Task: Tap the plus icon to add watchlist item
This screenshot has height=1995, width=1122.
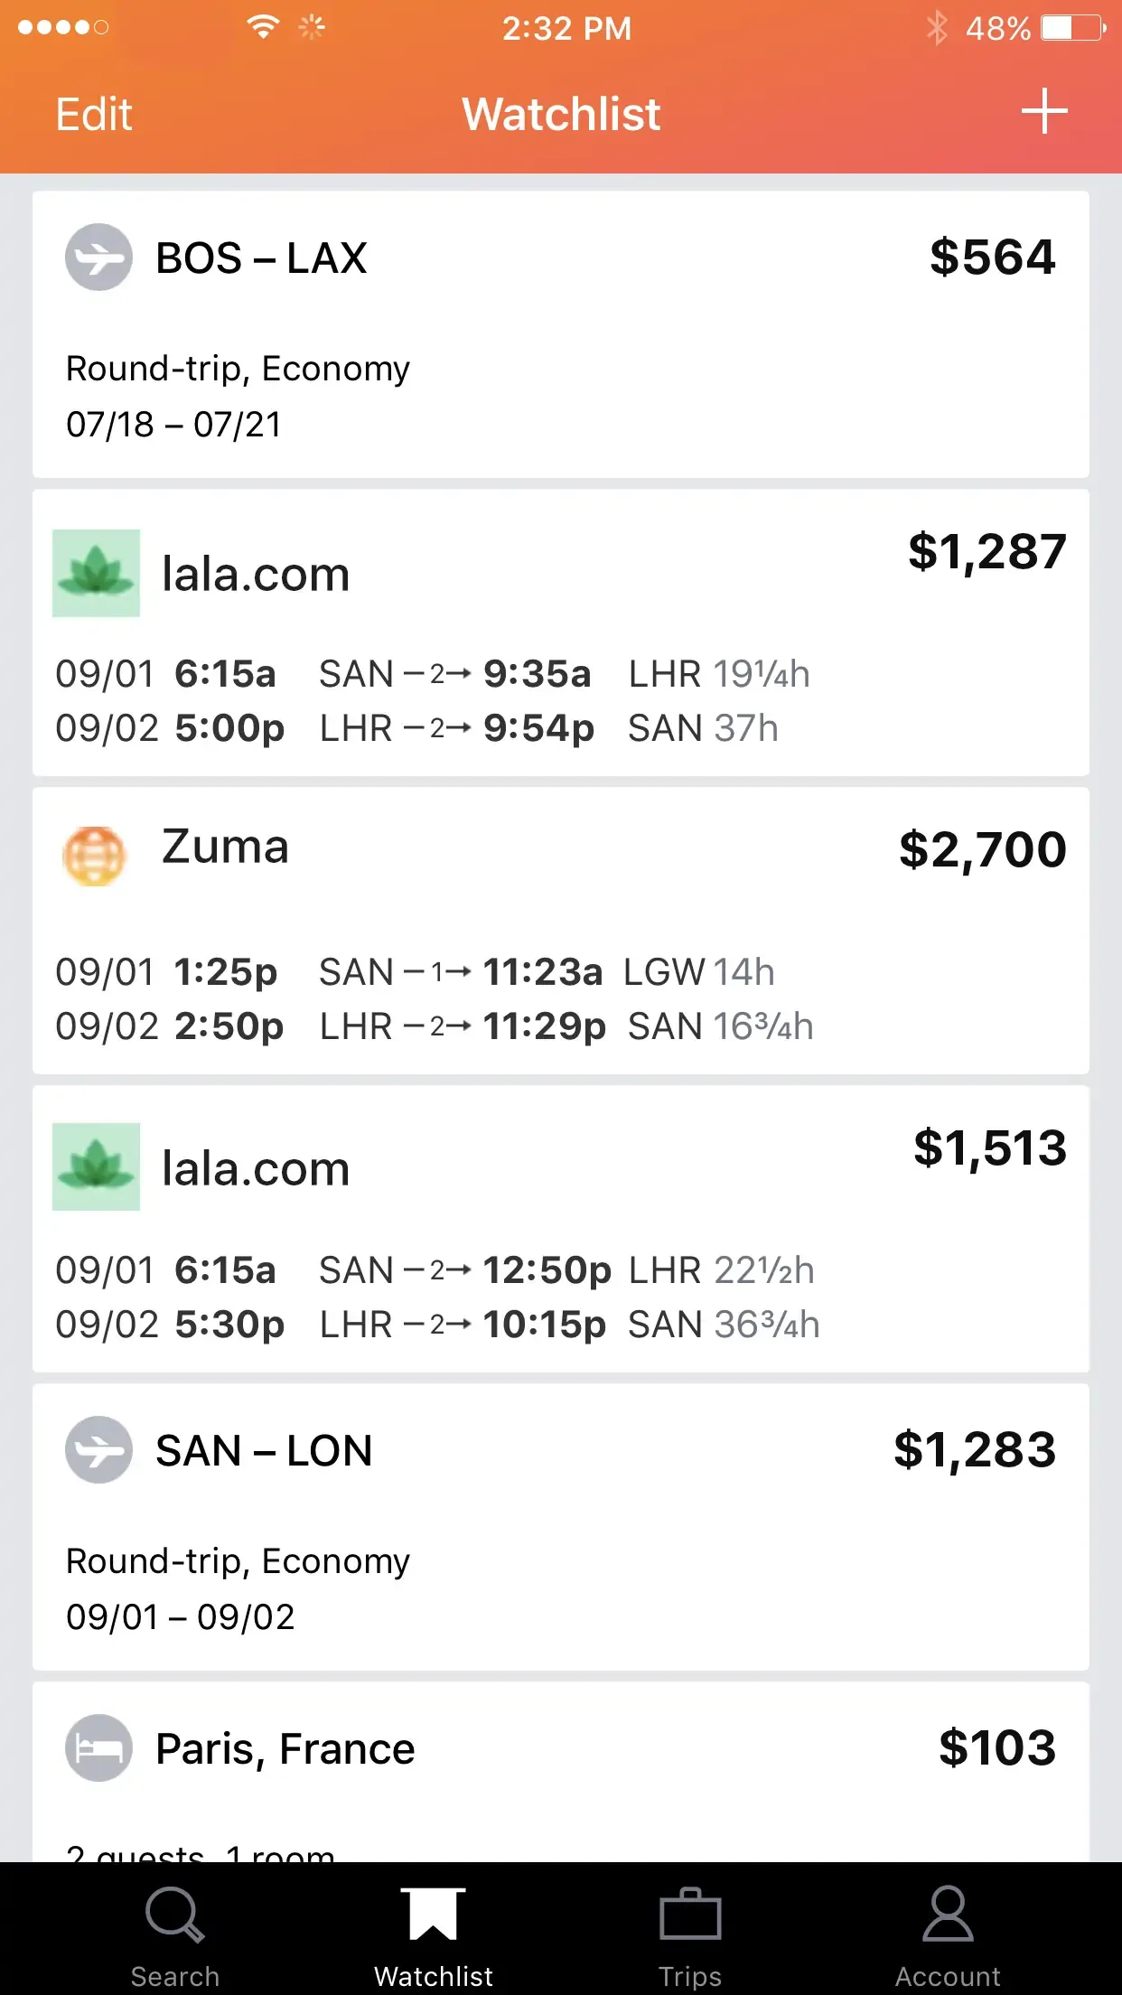Action: [1043, 112]
